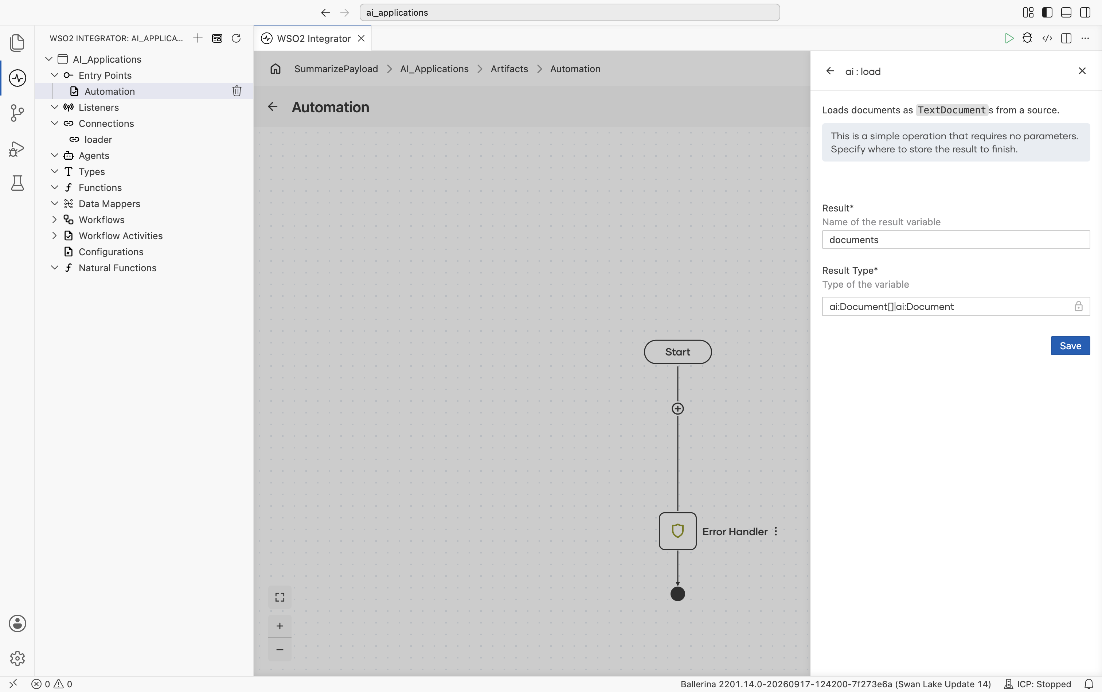Click the overview icon in sidebar header
Image resolution: width=1102 pixels, height=692 pixels.
pyautogui.click(x=217, y=38)
